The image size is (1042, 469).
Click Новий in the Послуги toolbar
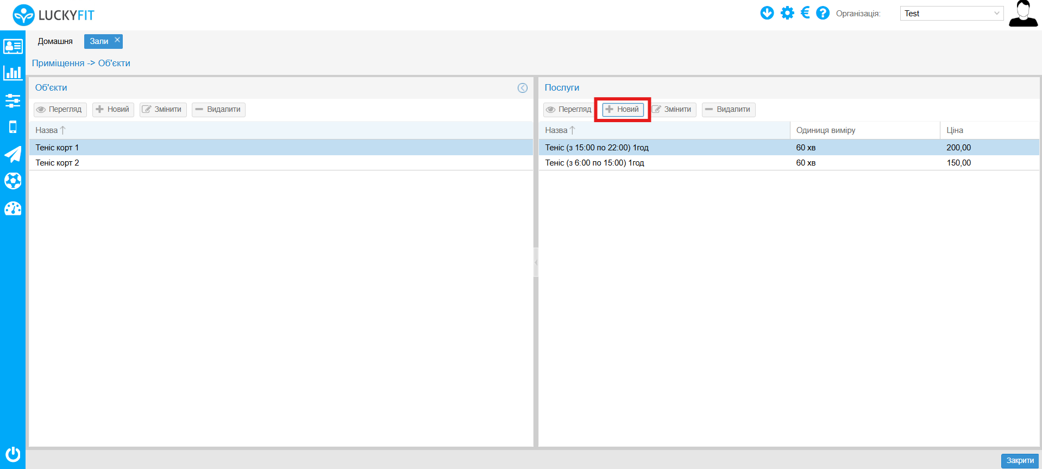[x=623, y=110]
